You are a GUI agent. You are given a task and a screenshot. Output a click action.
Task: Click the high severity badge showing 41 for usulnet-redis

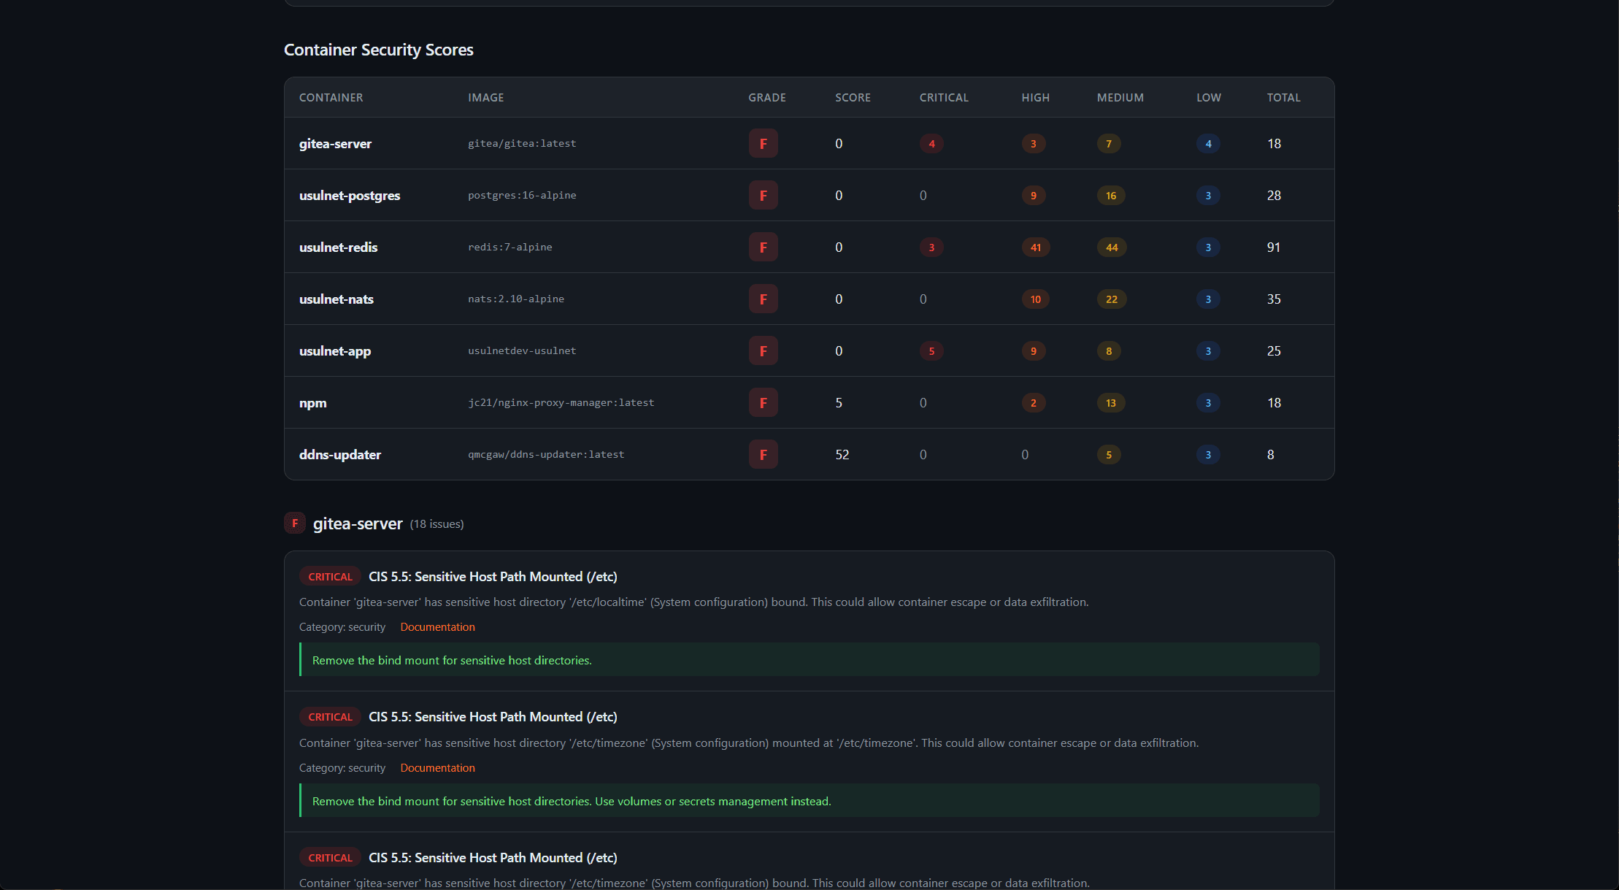pyautogui.click(x=1036, y=247)
